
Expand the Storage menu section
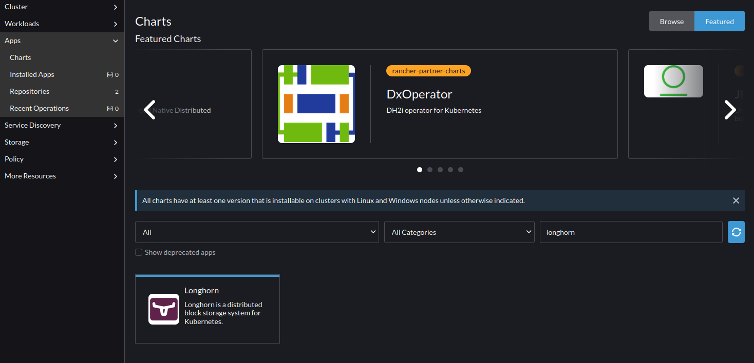point(62,143)
